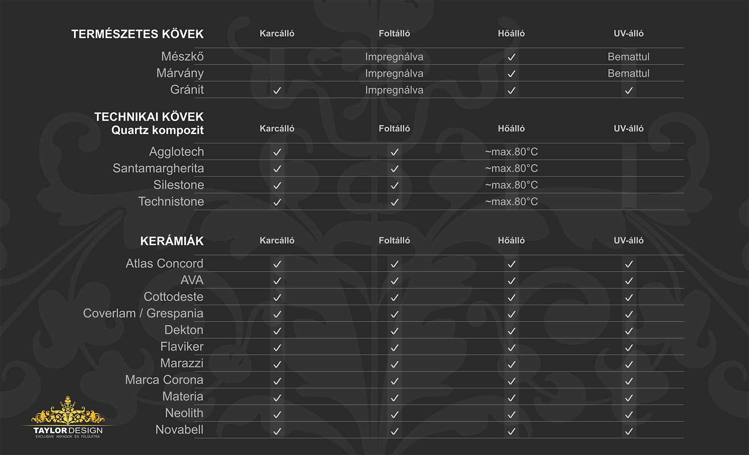The height and width of the screenshot is (455, 749).
Task: Click Neolith's UV-álló checkmark
Action: (x=629, y=415)
